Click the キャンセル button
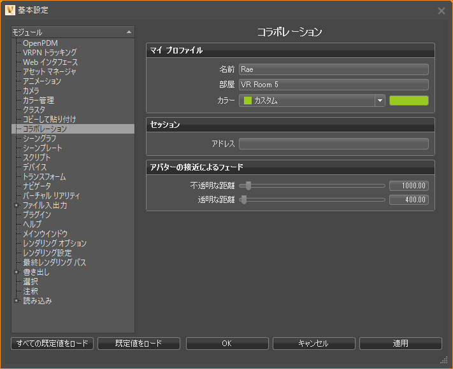The height and width of the screenshot is (369, 453). pyautogui.click(x=313, y=344)
